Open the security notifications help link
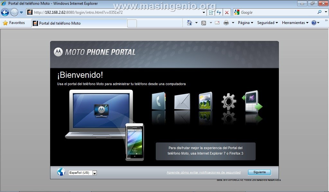Image resolution: width=329 pixels, height=192 pixels. click(x=204, y=172)
